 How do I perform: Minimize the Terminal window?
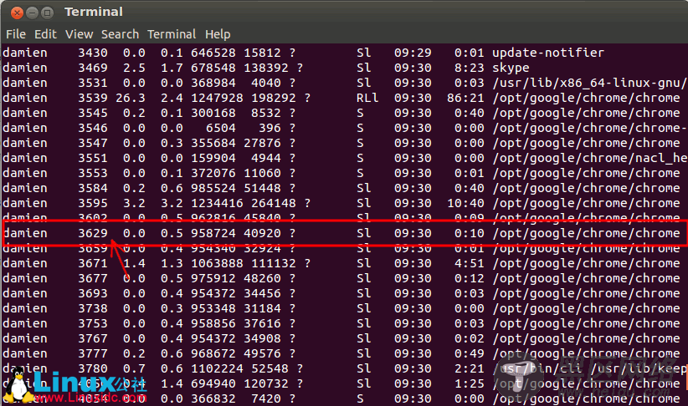coord(32,13)
